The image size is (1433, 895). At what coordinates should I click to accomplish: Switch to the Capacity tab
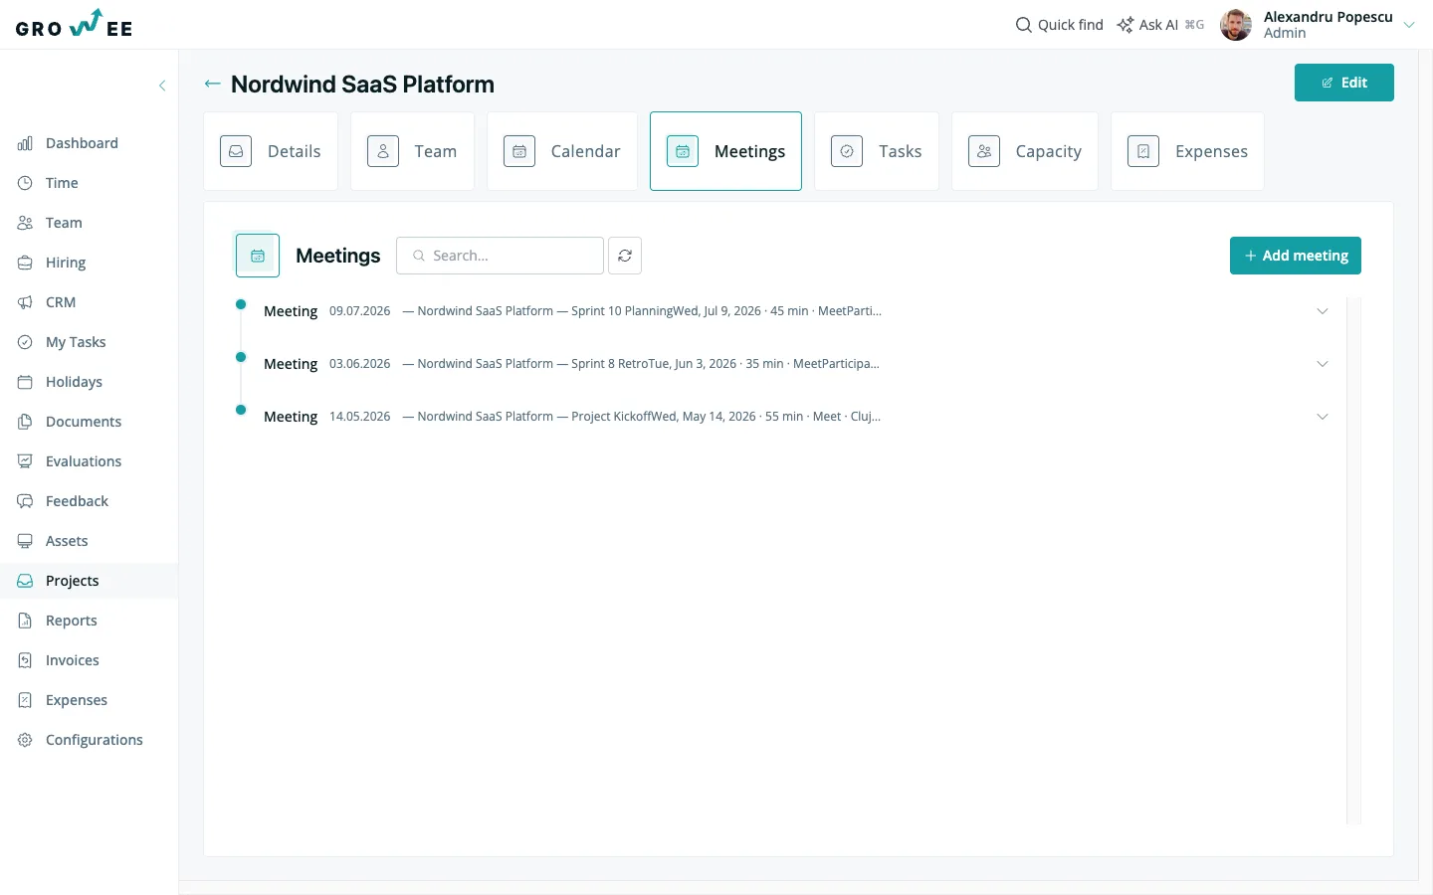(x=1025, y=151)
